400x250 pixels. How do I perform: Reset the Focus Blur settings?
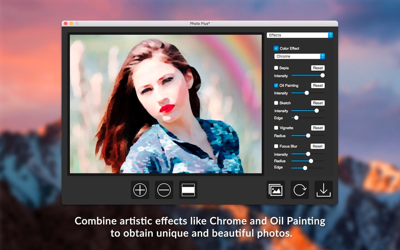[317, 146]
